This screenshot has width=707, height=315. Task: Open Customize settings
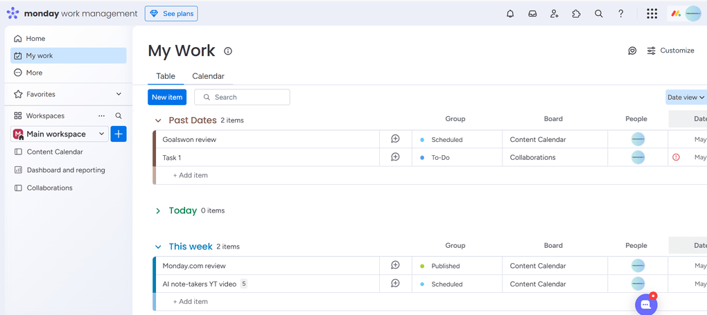[x=670, y=51]
